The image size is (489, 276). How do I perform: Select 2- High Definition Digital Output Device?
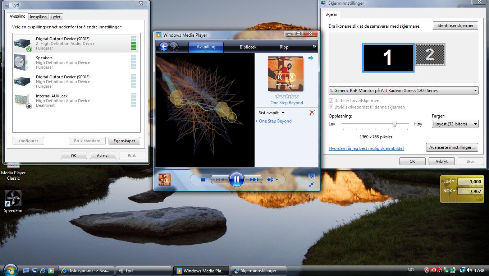click(x=76, y=43)
